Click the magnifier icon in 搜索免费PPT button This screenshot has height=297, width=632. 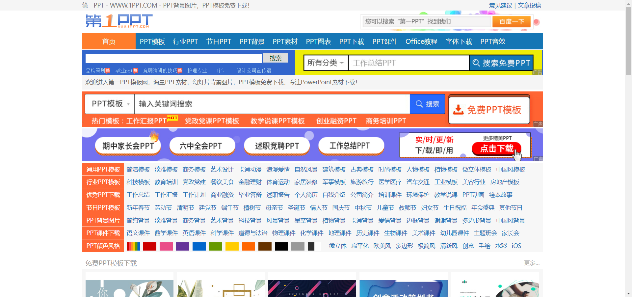pyautogui.click(x=476, y=63)
